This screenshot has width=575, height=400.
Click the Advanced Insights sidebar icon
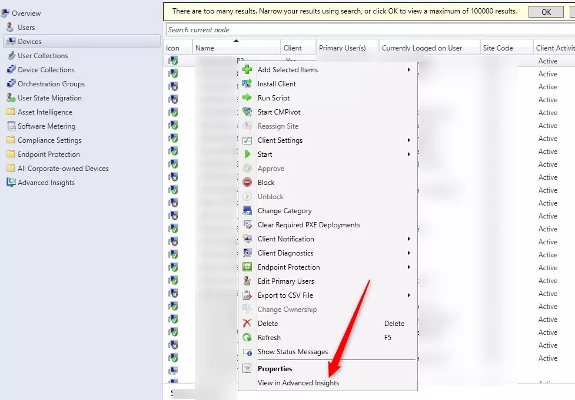(11, 182)
